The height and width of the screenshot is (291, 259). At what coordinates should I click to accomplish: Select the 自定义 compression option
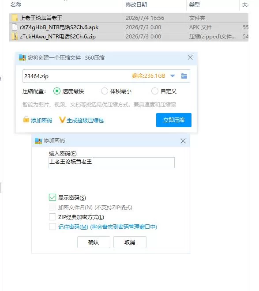click(154, 91)
